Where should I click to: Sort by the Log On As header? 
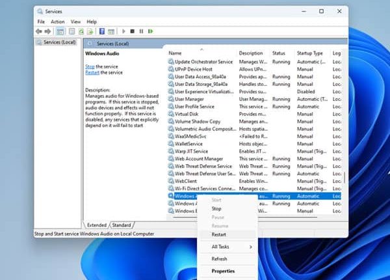(336, 53)
